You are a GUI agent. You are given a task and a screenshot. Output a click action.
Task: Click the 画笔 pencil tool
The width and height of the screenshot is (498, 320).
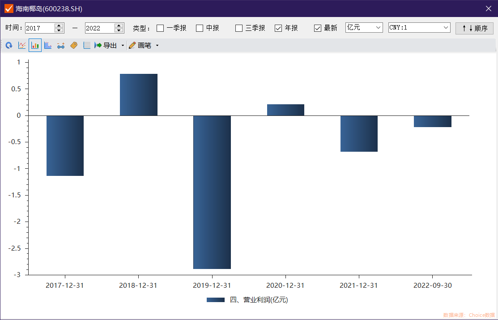[x=140, y=45]
